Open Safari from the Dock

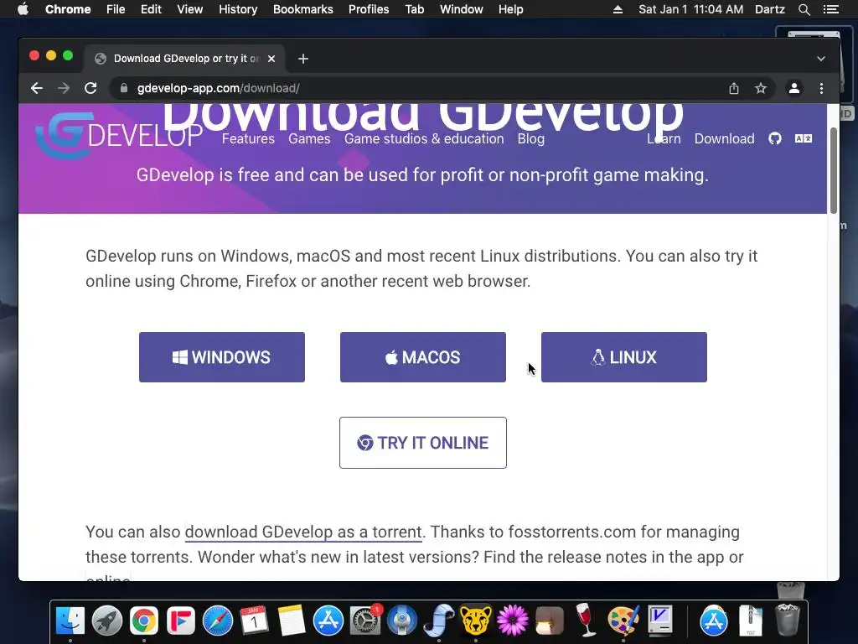click(218, 621)
